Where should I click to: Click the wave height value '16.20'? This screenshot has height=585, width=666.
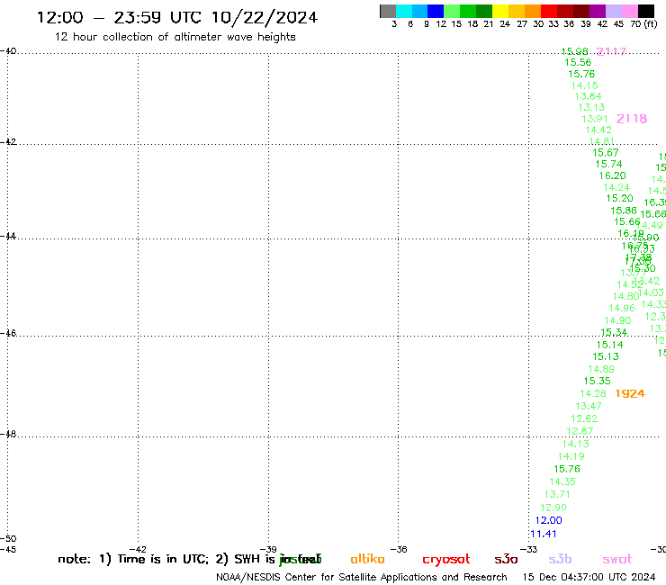click(613, 175)
